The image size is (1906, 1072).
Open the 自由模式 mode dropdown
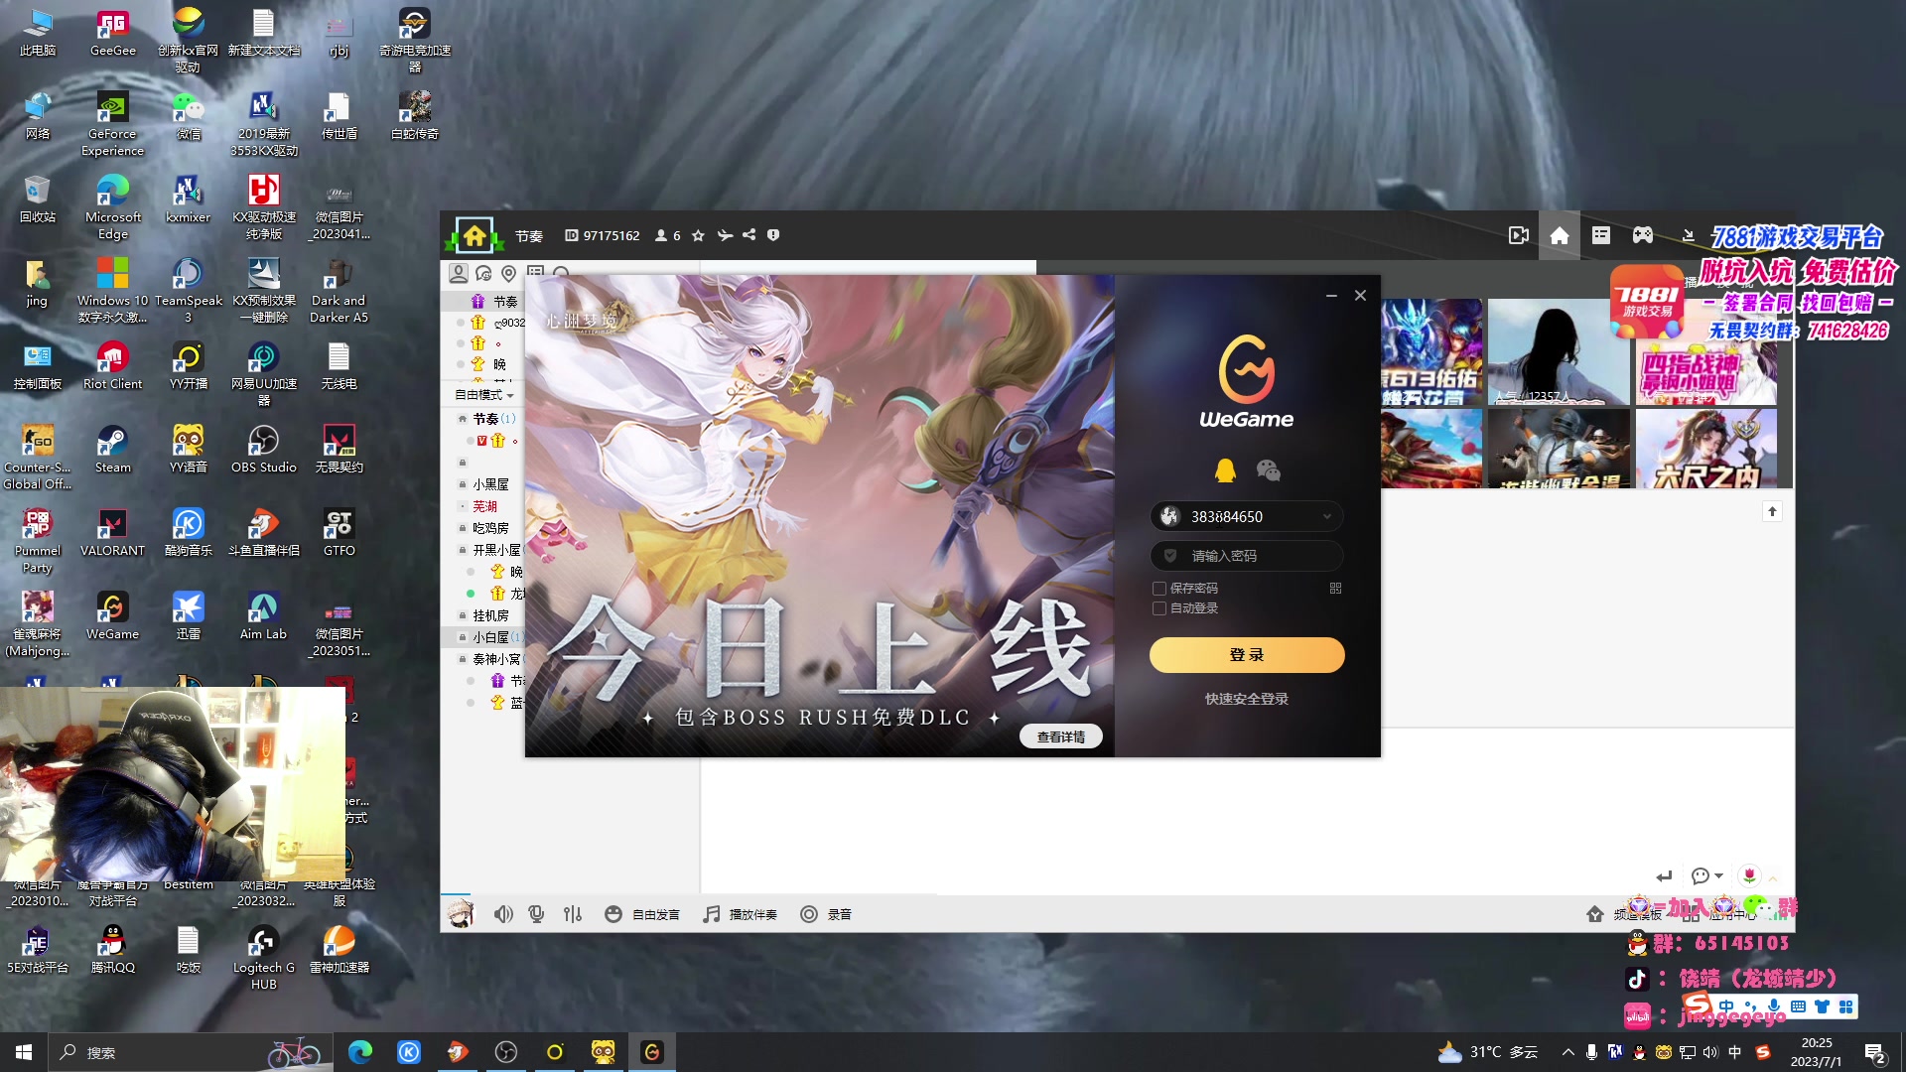coord(483,395)
